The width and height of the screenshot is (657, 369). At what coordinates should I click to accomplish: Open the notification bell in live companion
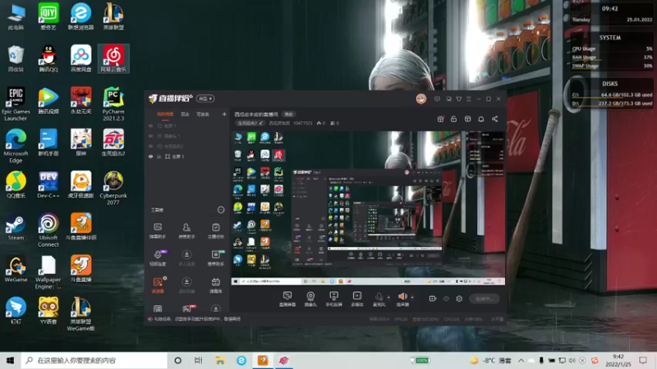coord(481,119)
